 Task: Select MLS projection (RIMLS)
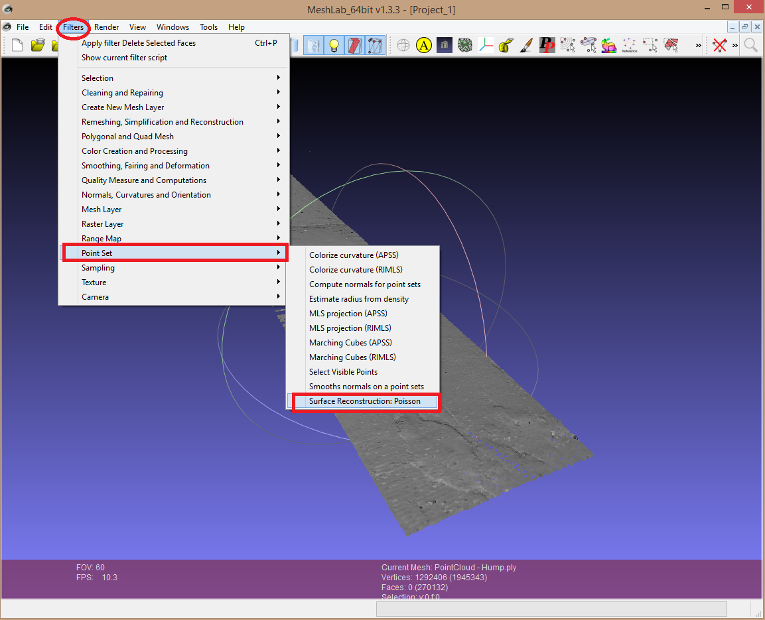click(x=362, y=328)
